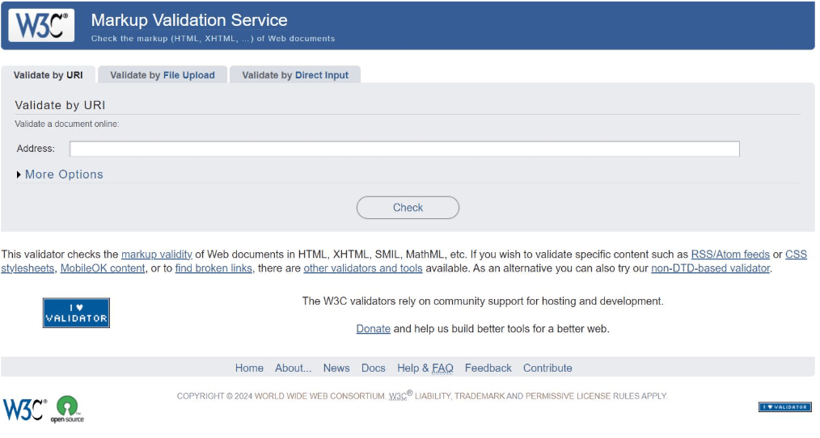This screenshot has width=820, height=438.
Task: Switch to Validate by File Upload tab
Action: tap(163, 74)
